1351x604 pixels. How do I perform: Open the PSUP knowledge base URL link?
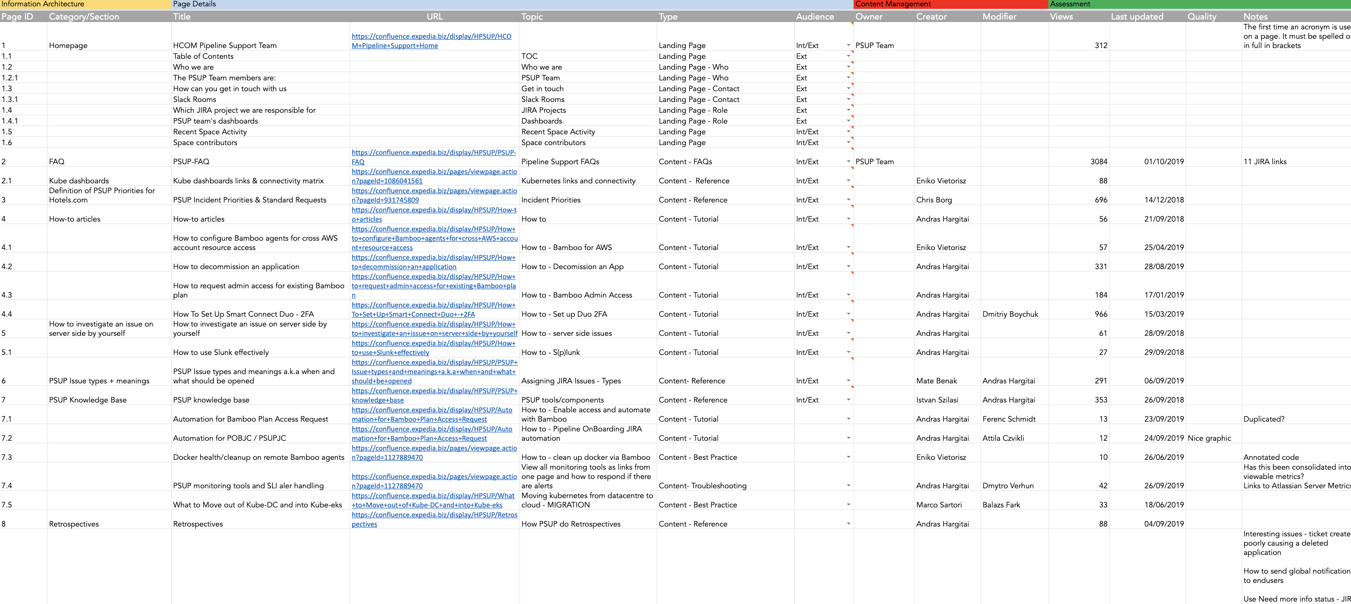point(434,391)
